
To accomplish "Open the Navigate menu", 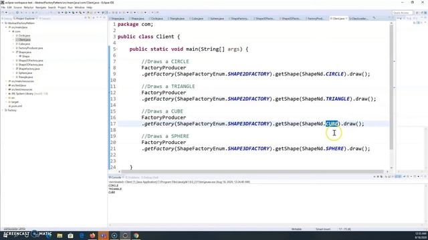I will [41, 7].
